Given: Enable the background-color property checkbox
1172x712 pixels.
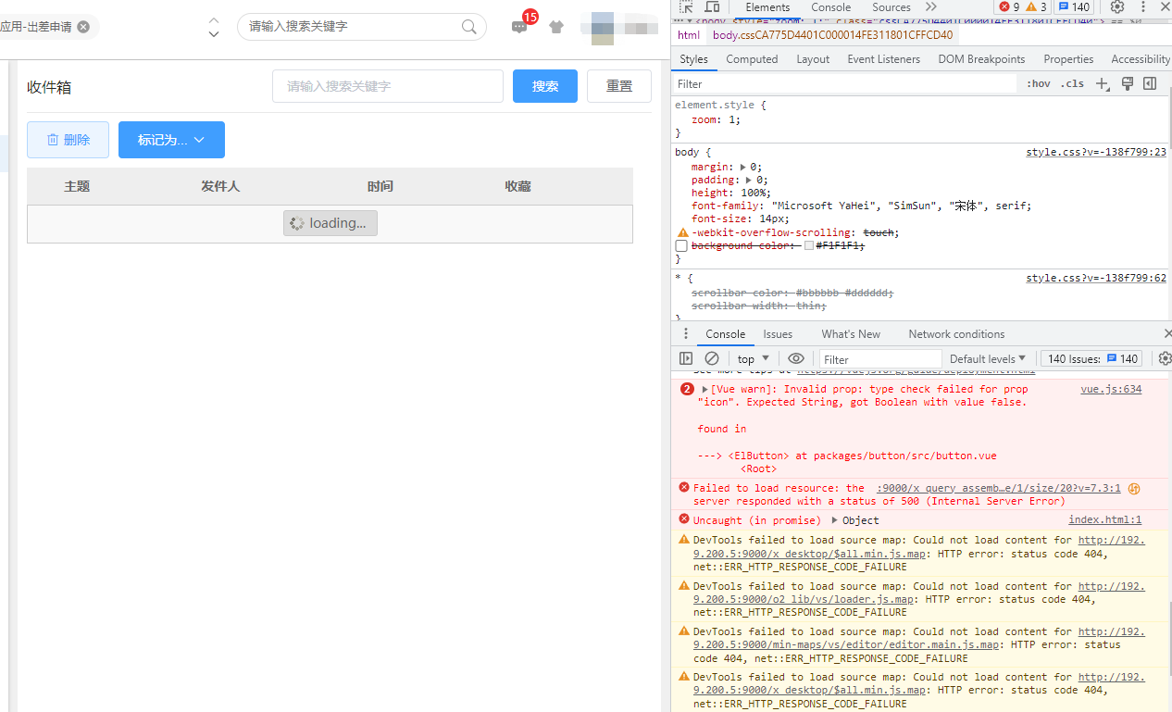Looking at the screenshot, I should tap(681, 246).
